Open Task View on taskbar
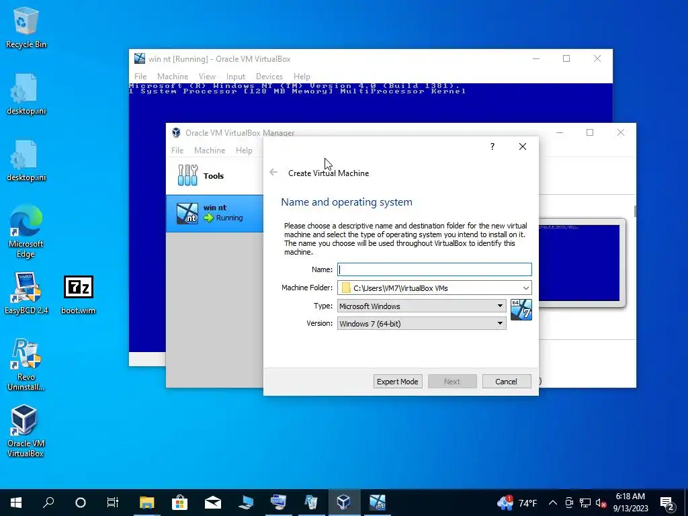Viewport: 688px width, 516px height. point(113,503)
